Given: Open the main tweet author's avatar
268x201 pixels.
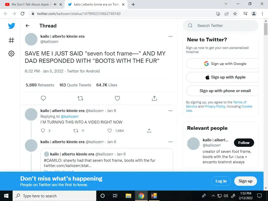Looking at the screenshot, I should point(31,39).
